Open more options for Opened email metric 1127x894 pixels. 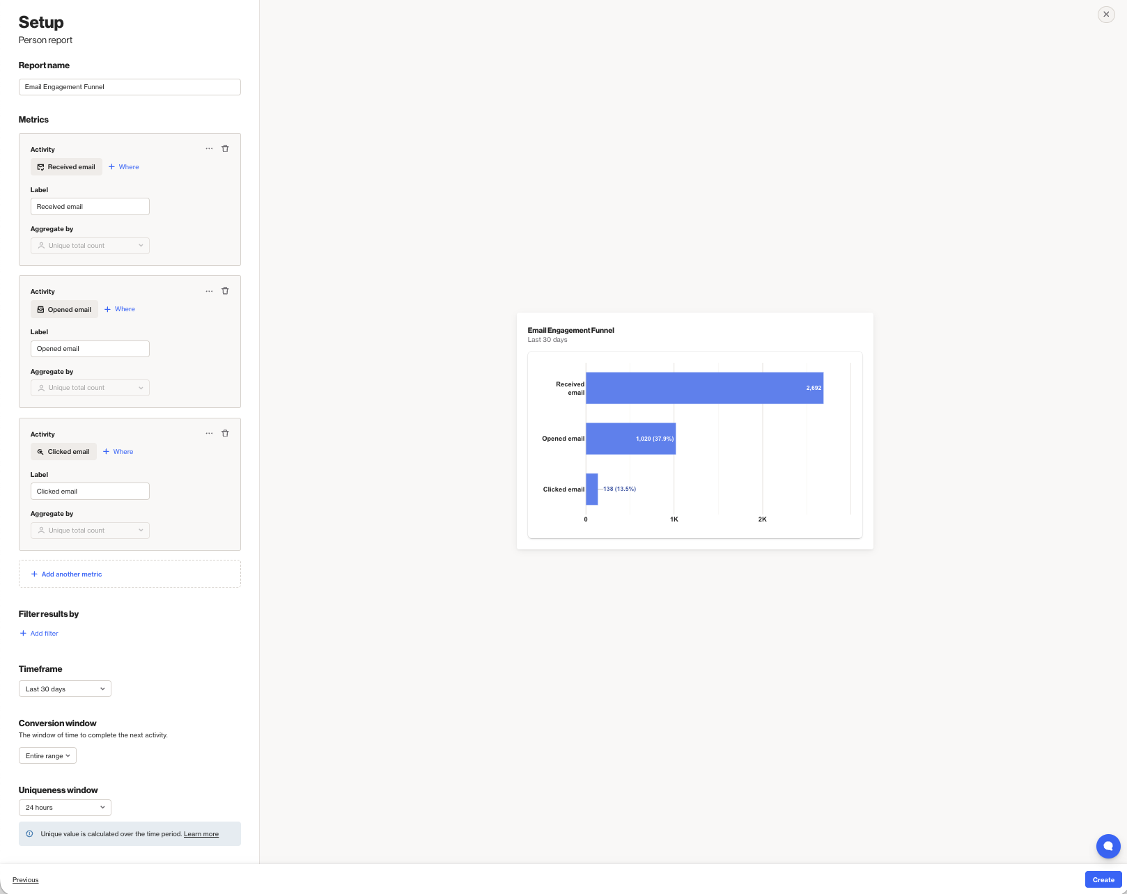pos(209,291)
